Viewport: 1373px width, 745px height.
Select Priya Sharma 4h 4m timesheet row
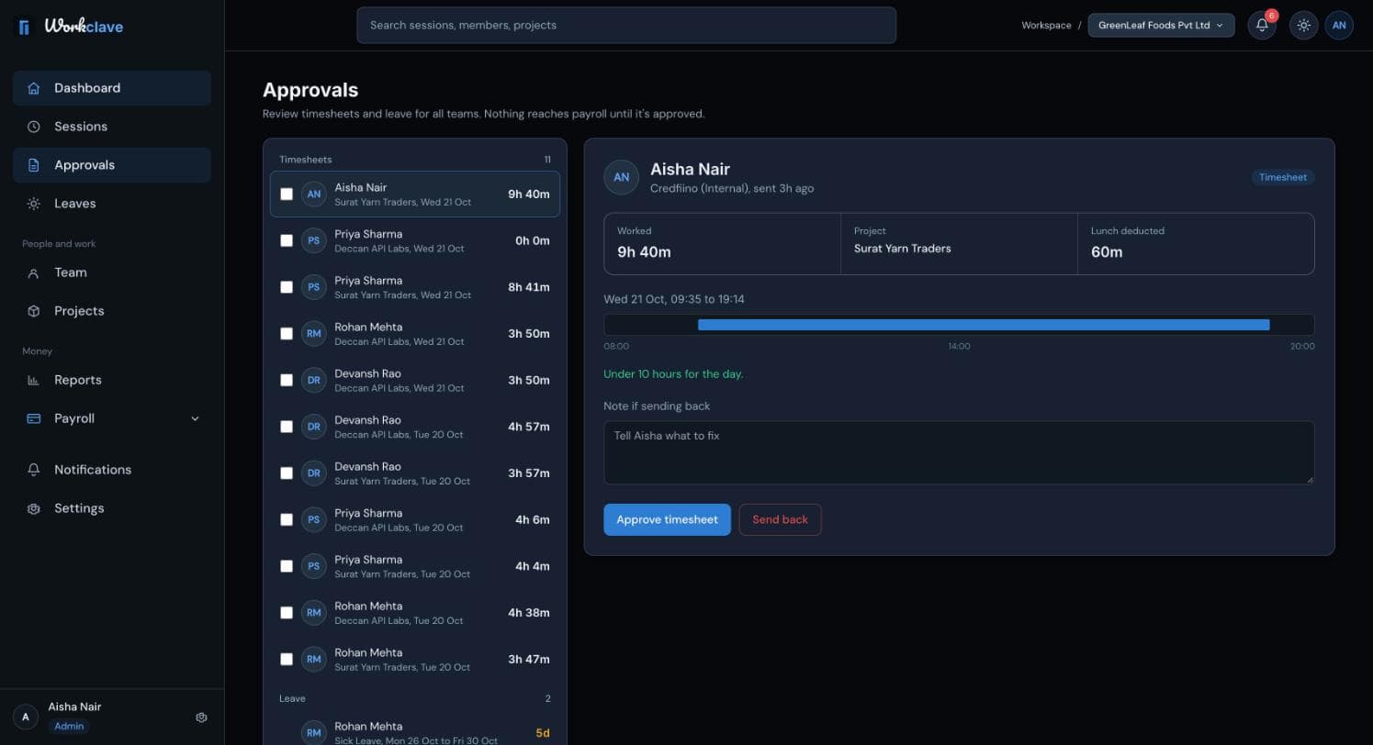[x=415, y=566]
